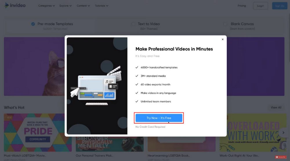Select the Text to Video option
This screenshot has width=290, height=161.
tap(146, 26)
